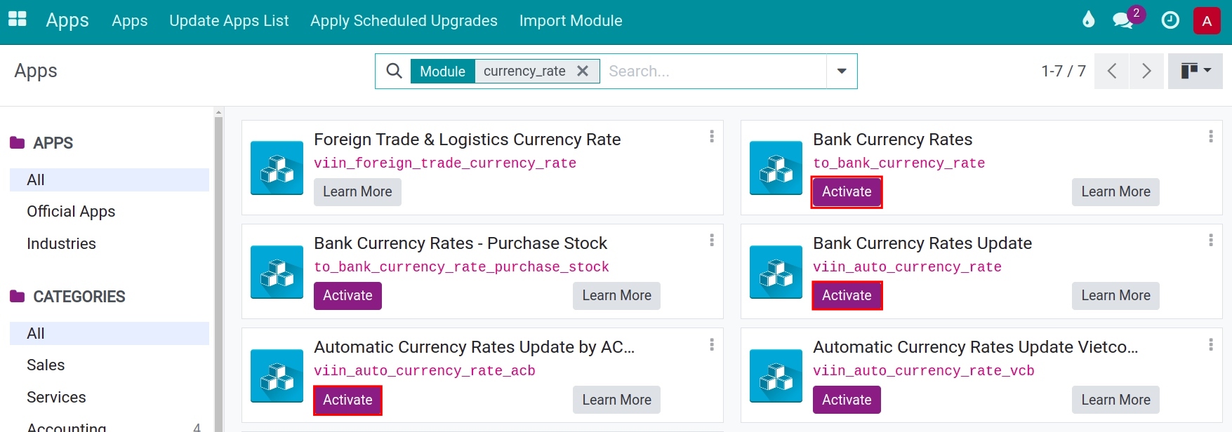Open options menu of Automatic Currency Rates Update Vietcombank
This screenshot has height=432, width=1232.
pyautogui.click(x=1211, y=344)
